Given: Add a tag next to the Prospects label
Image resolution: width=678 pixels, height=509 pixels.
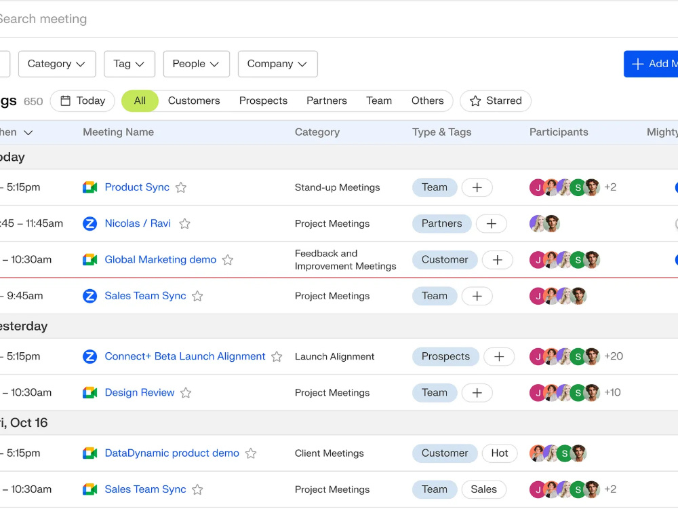Looking at the screenshot, I should point(499,357).
